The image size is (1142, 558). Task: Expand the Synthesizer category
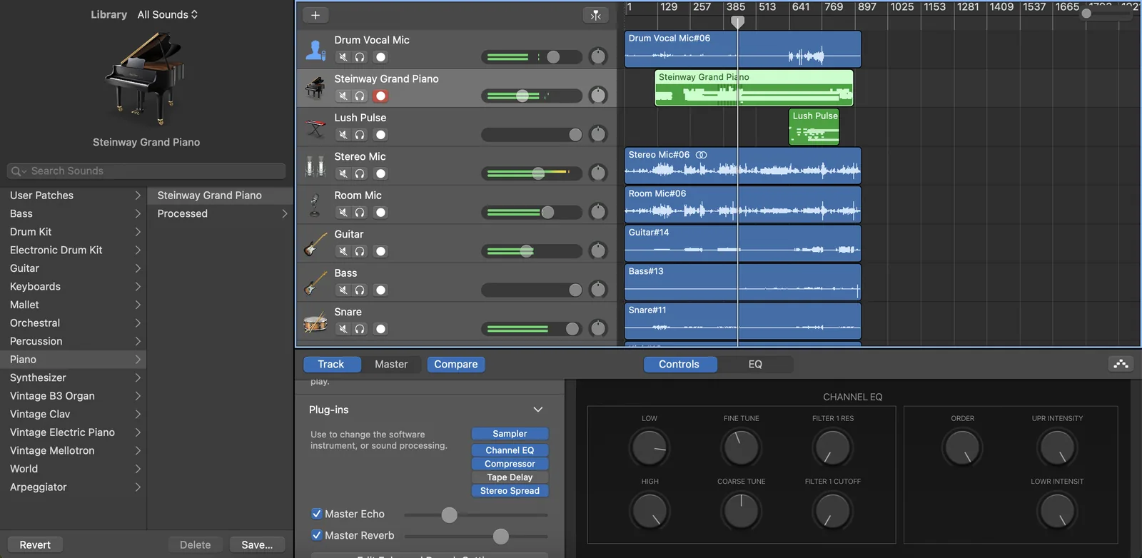pyautogui.click(x=138, y=377)
